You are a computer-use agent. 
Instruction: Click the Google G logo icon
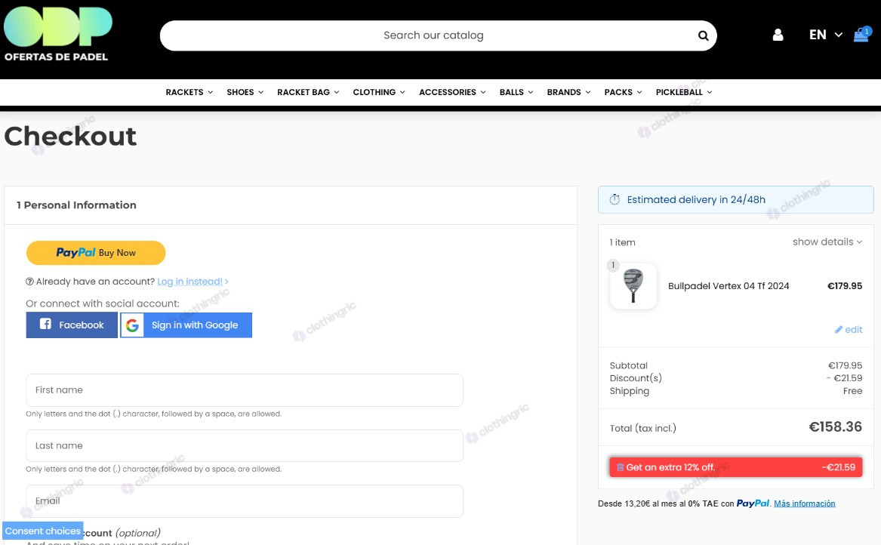(x=132, y=325)
